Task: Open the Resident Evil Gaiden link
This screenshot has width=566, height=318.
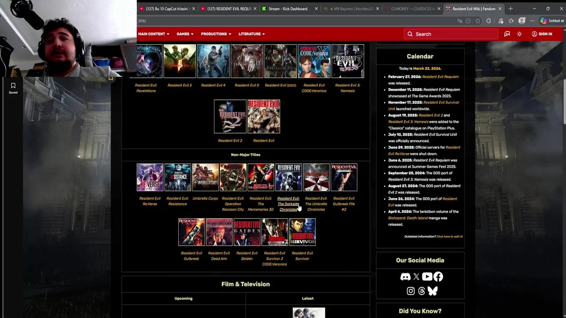Action: coord(247,256)
